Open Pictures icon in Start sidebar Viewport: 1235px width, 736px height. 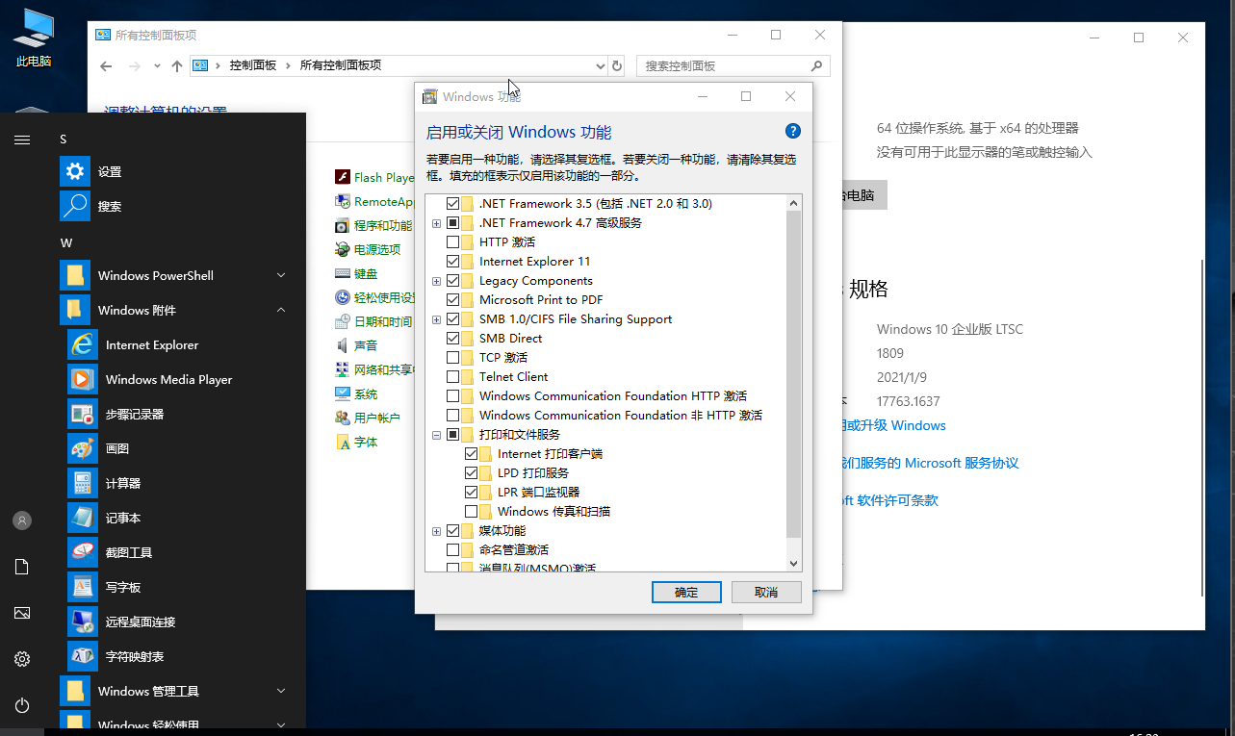(22, 613)
